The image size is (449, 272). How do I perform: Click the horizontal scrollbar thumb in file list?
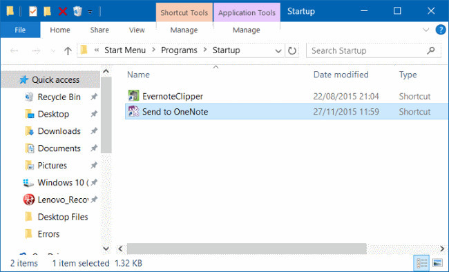(x=247, y=249)
